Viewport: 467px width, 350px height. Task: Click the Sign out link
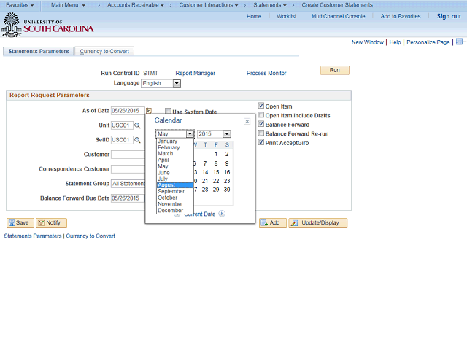[x=449, y=16]
